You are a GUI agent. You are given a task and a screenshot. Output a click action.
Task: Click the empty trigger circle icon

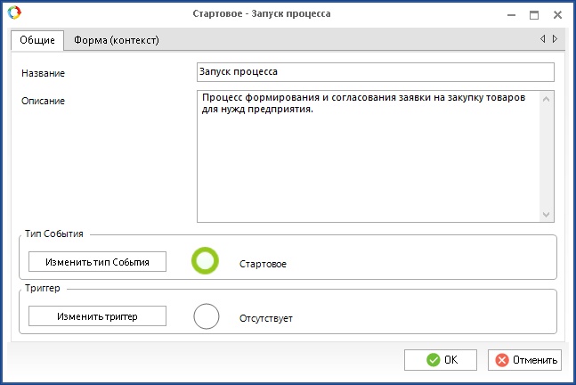pos(206,316)
